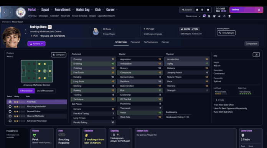The height and width of the screenshot is (148, 267).
Task: Click the Right Foot Very Strong rating bar
Action: (245, 94)
